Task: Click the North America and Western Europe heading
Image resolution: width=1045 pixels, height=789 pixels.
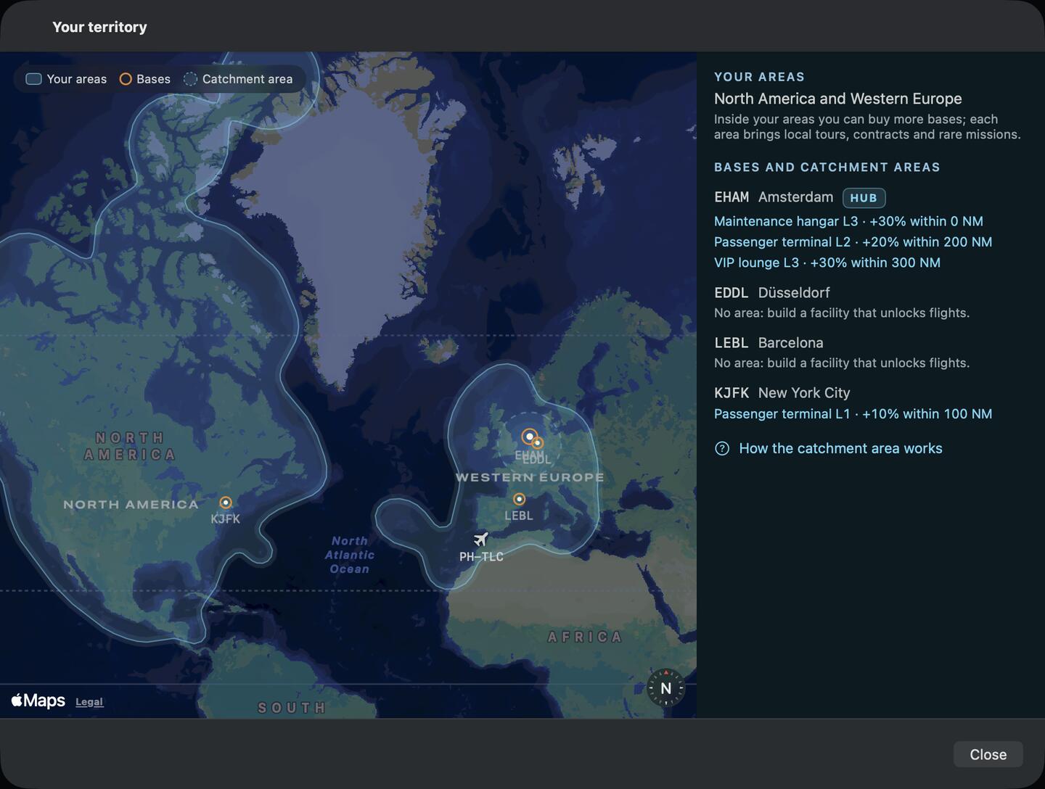Action: tap(838, 99)
